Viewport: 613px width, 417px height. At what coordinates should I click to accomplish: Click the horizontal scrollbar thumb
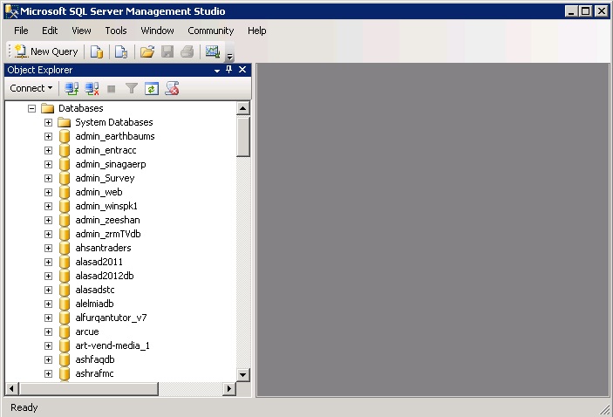88,389
